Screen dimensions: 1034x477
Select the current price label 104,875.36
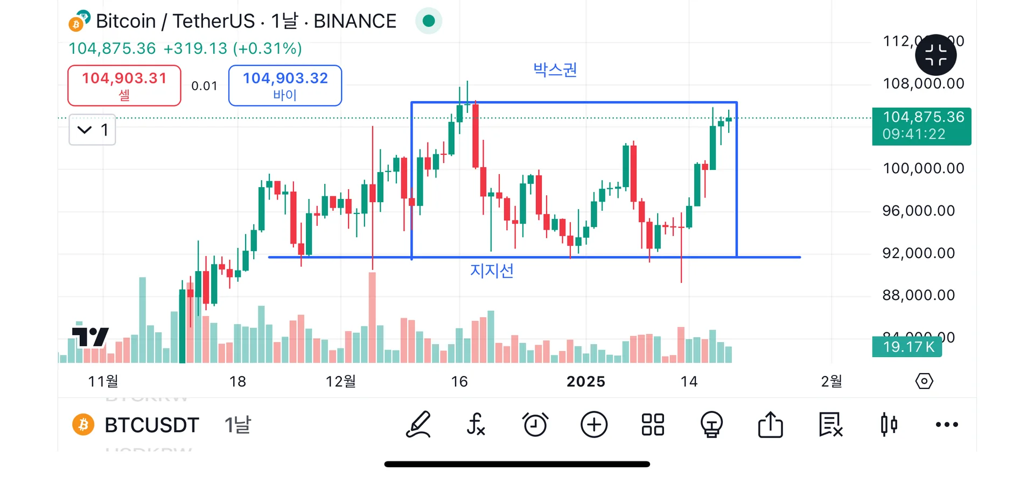pos(921,126)
